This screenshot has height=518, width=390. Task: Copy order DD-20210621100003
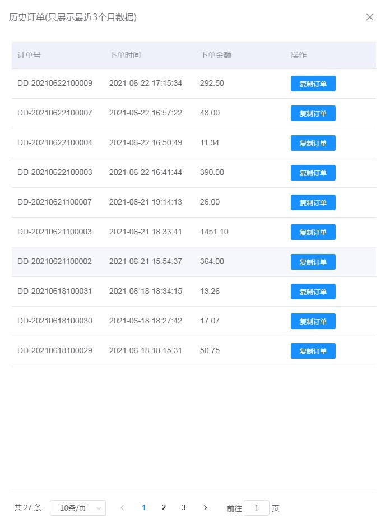pos(313,232)
